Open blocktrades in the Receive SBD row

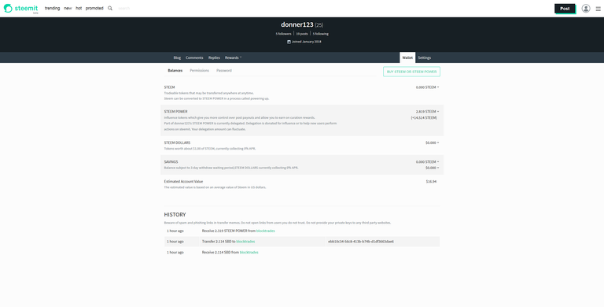click(x=249, y=253)
